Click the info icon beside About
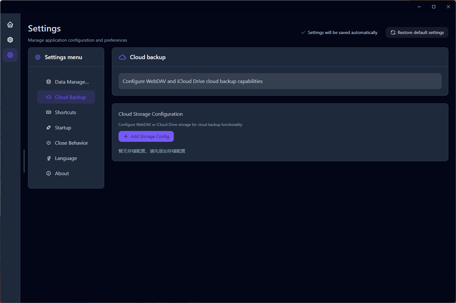Screen dimensions: 456x303 click(48, 173)
